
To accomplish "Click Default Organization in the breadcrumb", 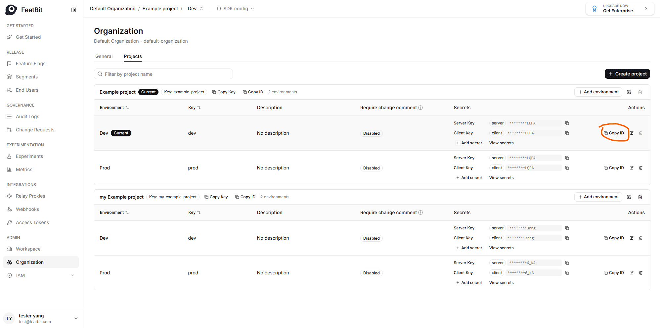I will point(112,9).
